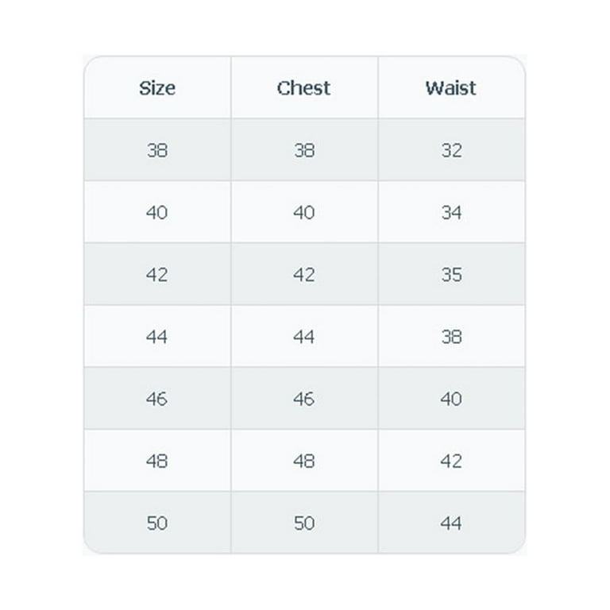Click the waist value 35 cell
This screenshot has height=610, width=610.
[x=451, y=274]
